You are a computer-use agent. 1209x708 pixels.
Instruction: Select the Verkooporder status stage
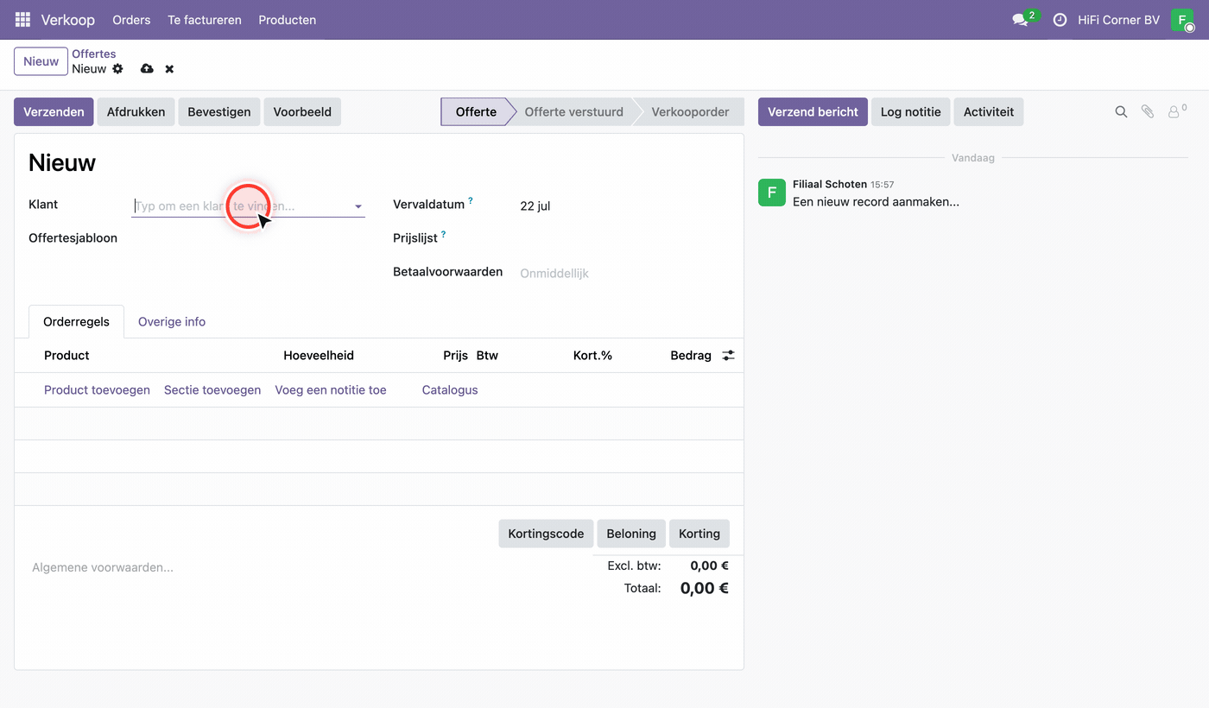coord(691,111)
